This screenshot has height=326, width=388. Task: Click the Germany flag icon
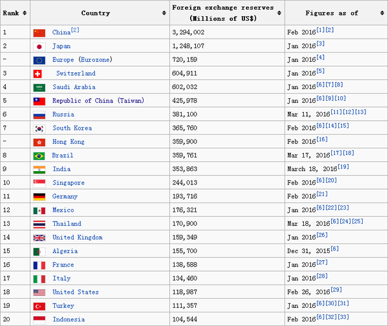coord(39,197)
